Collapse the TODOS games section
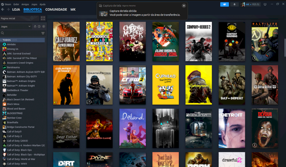Screen dimensions: 286x167 [1, 40]
